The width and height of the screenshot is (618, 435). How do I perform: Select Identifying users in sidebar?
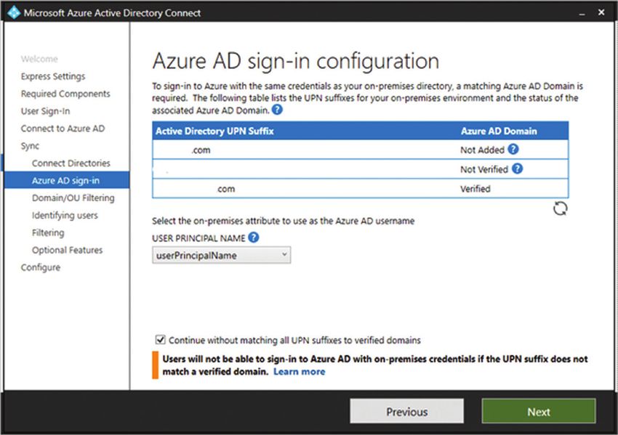[65, 216]
